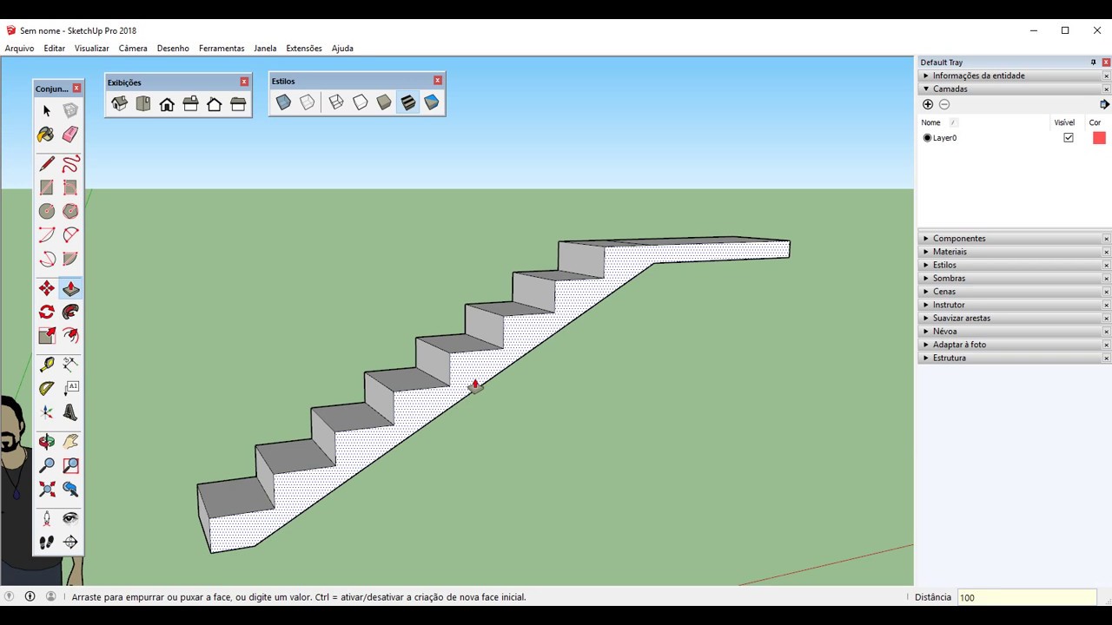Toggle Back Edges style in Estilos
This screenshot has height=625, width=1112.
pos(307,102)
